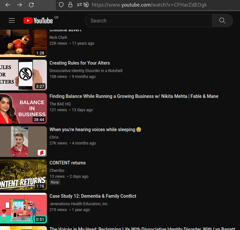Open site permissions icon in address bar
Viewport: 240px width, 230px height.
(79, 5)
